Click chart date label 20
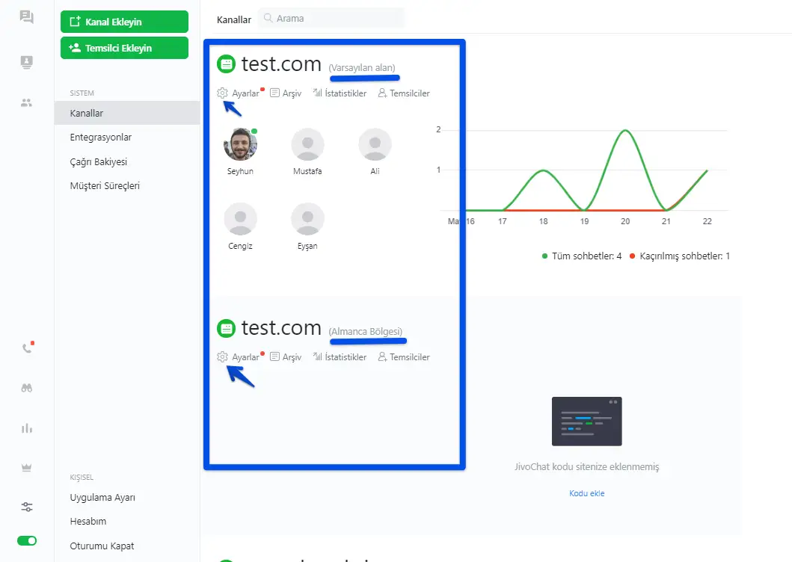This screenshot has width=792, height=562. coord(625,221)
